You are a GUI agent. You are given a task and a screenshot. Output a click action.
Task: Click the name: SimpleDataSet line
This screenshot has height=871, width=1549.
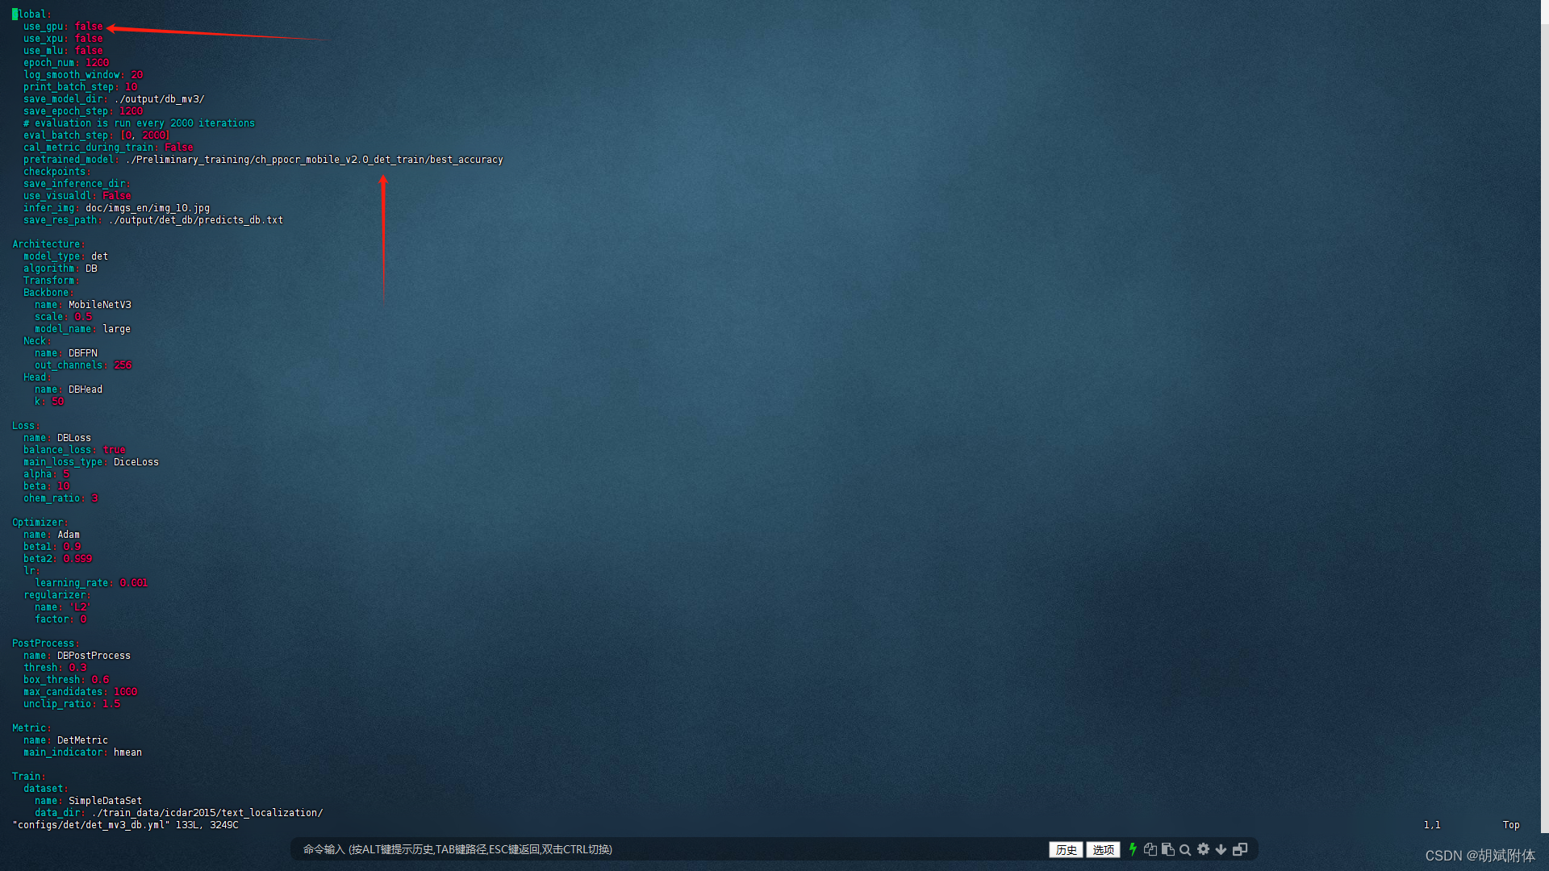tap(88, 801)
